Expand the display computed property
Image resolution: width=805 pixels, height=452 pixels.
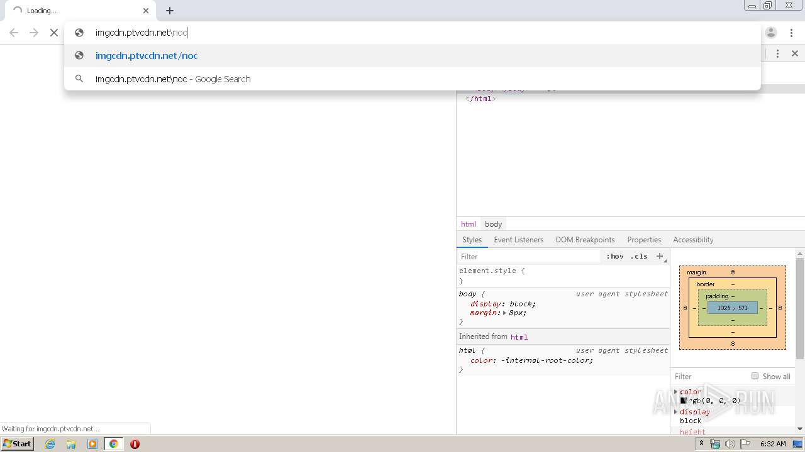point(676,412)
